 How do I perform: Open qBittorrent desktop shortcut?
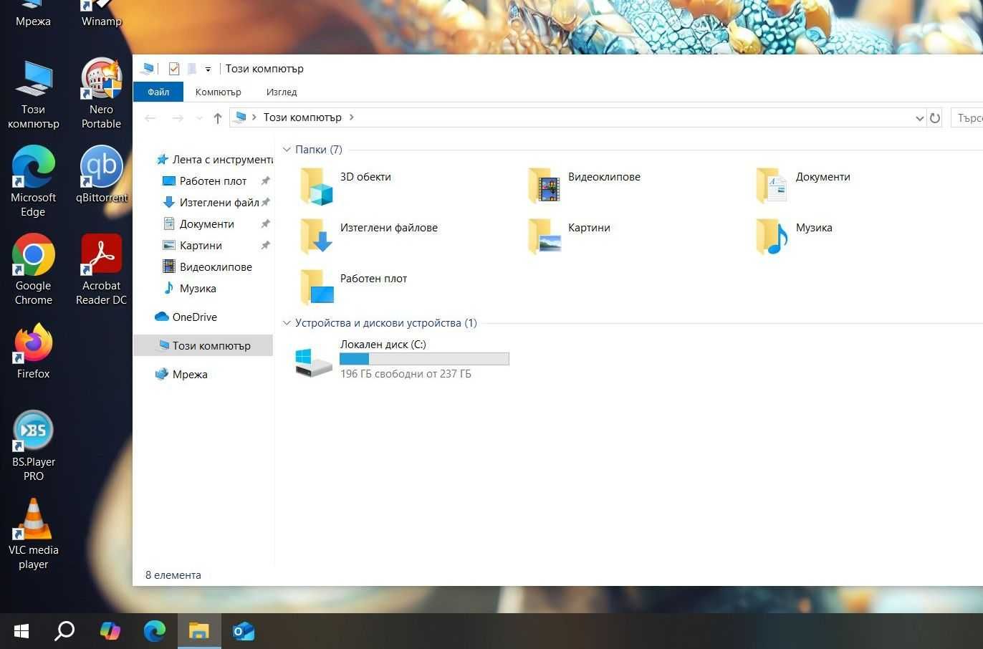[x=102, y=175]
